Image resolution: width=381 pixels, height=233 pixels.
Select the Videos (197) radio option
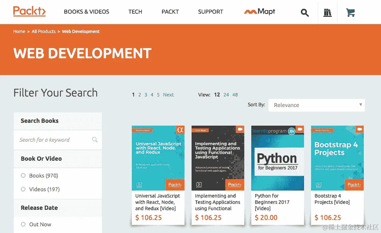(x=23, y=189)
